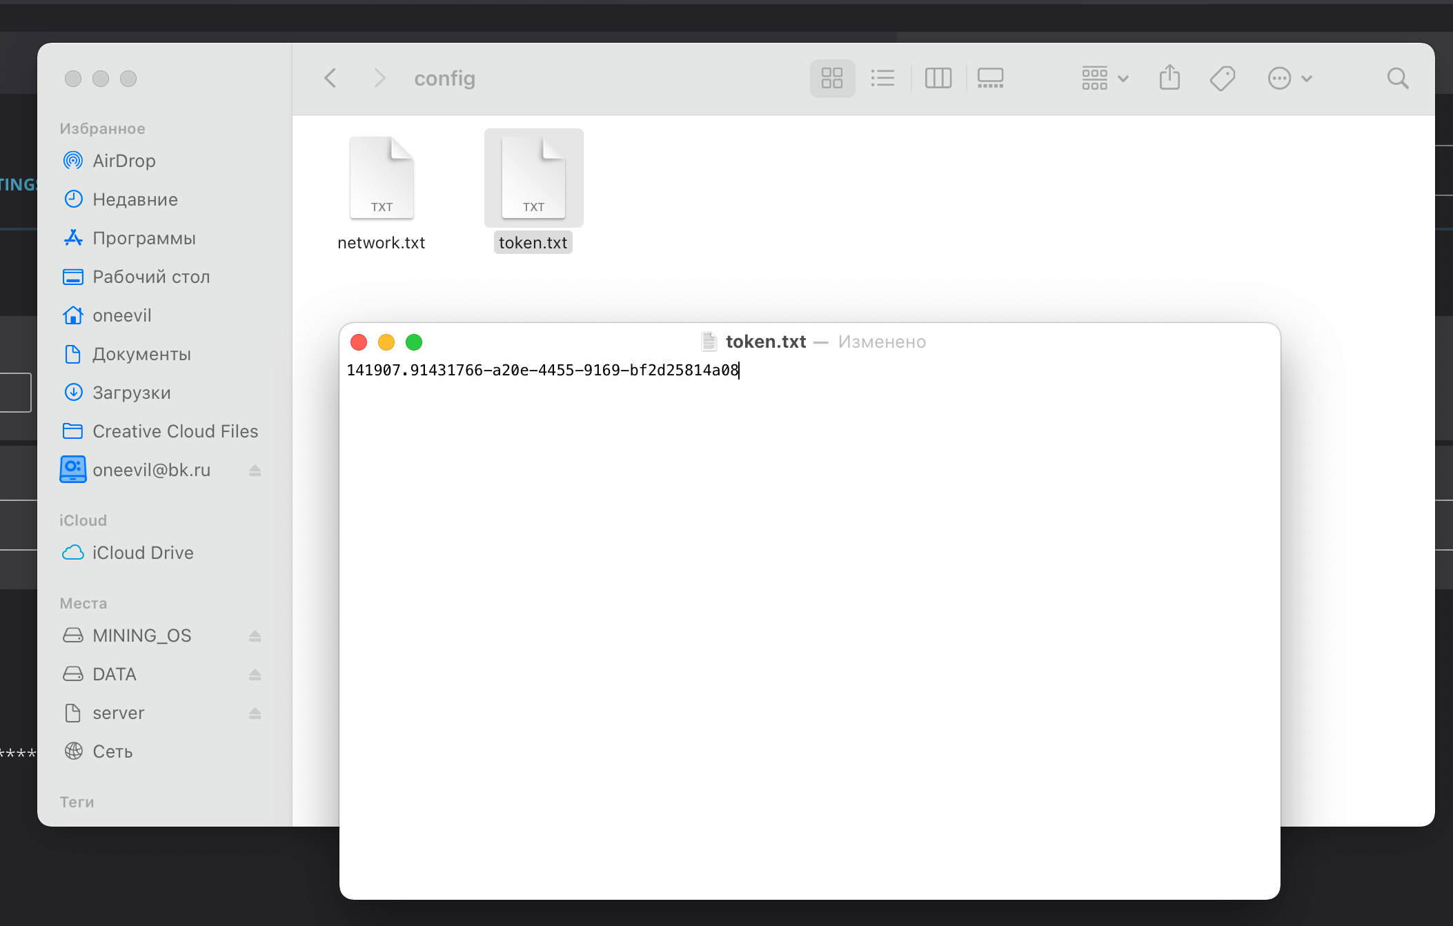The image size is (1453, 926).
Task: Click the token text in the editor
Action: pos(542,371)
